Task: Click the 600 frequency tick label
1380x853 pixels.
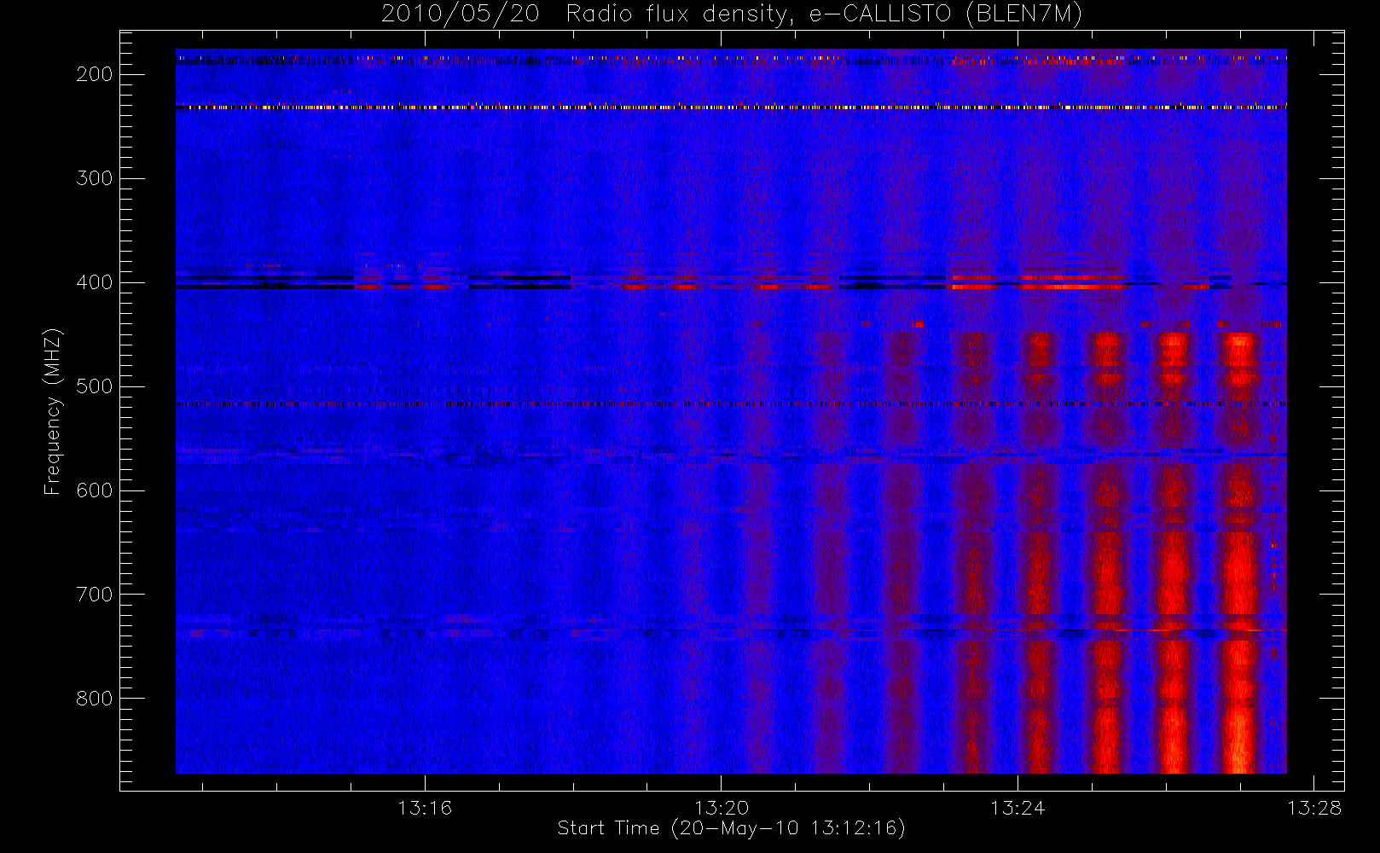Action: [x=94, y=490]
